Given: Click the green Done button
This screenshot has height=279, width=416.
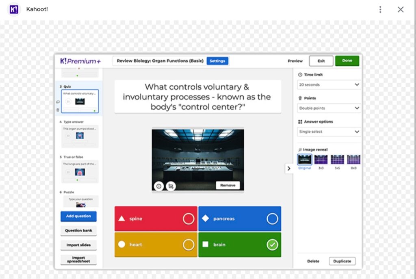Looking at the screenshot, I should pos(347,61).
